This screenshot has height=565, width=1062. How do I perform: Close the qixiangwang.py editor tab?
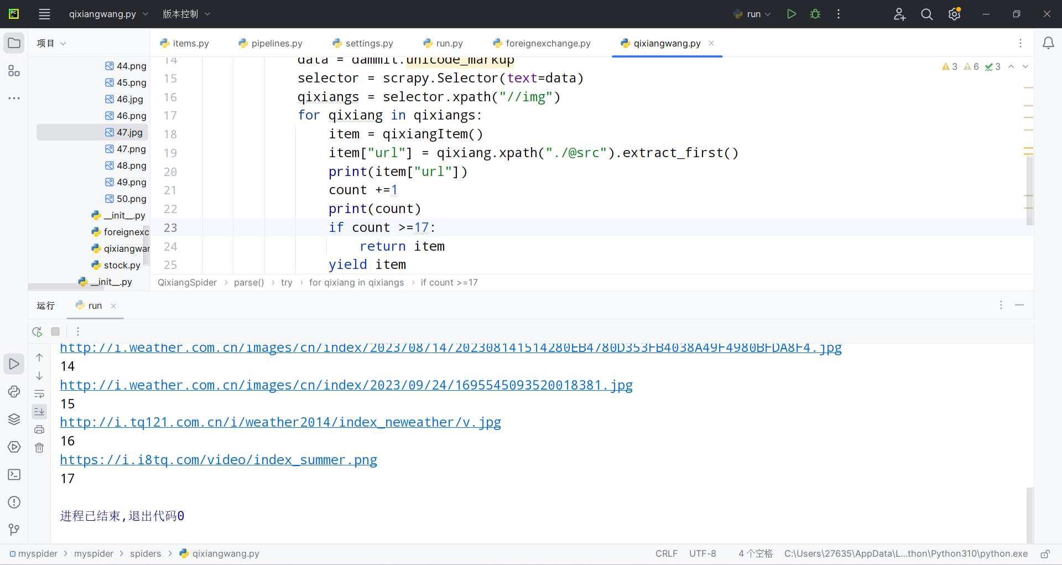coord(711,43)
